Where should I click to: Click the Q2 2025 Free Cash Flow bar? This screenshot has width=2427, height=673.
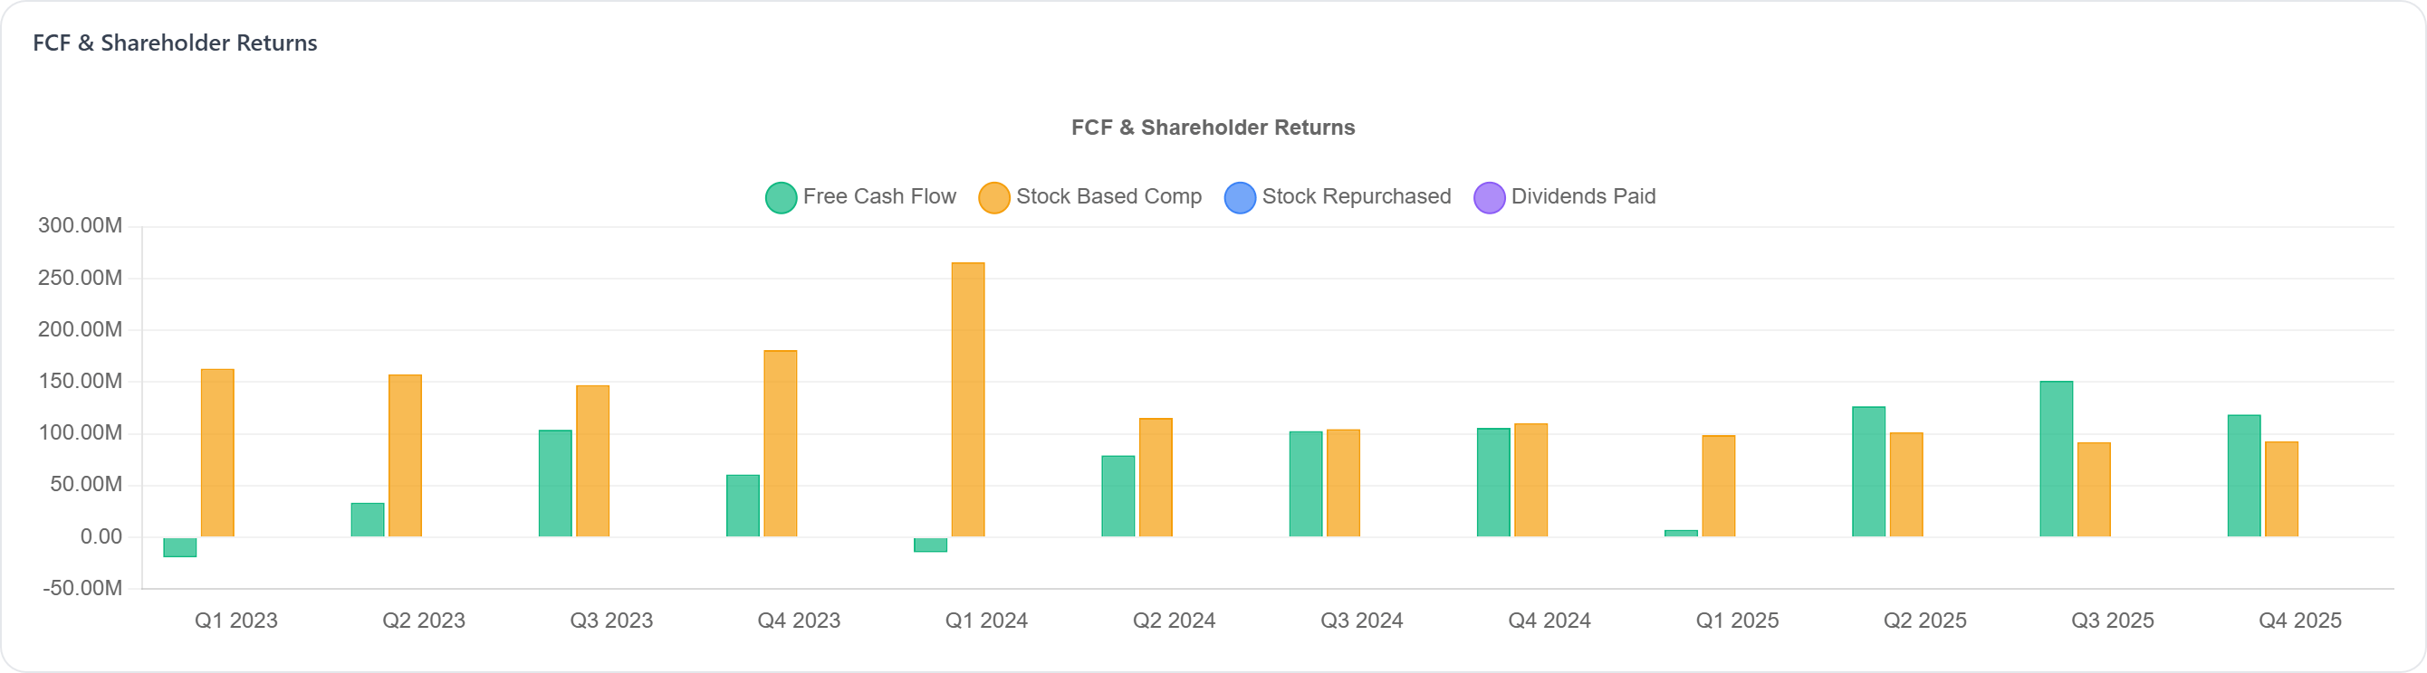(1868, 471)
